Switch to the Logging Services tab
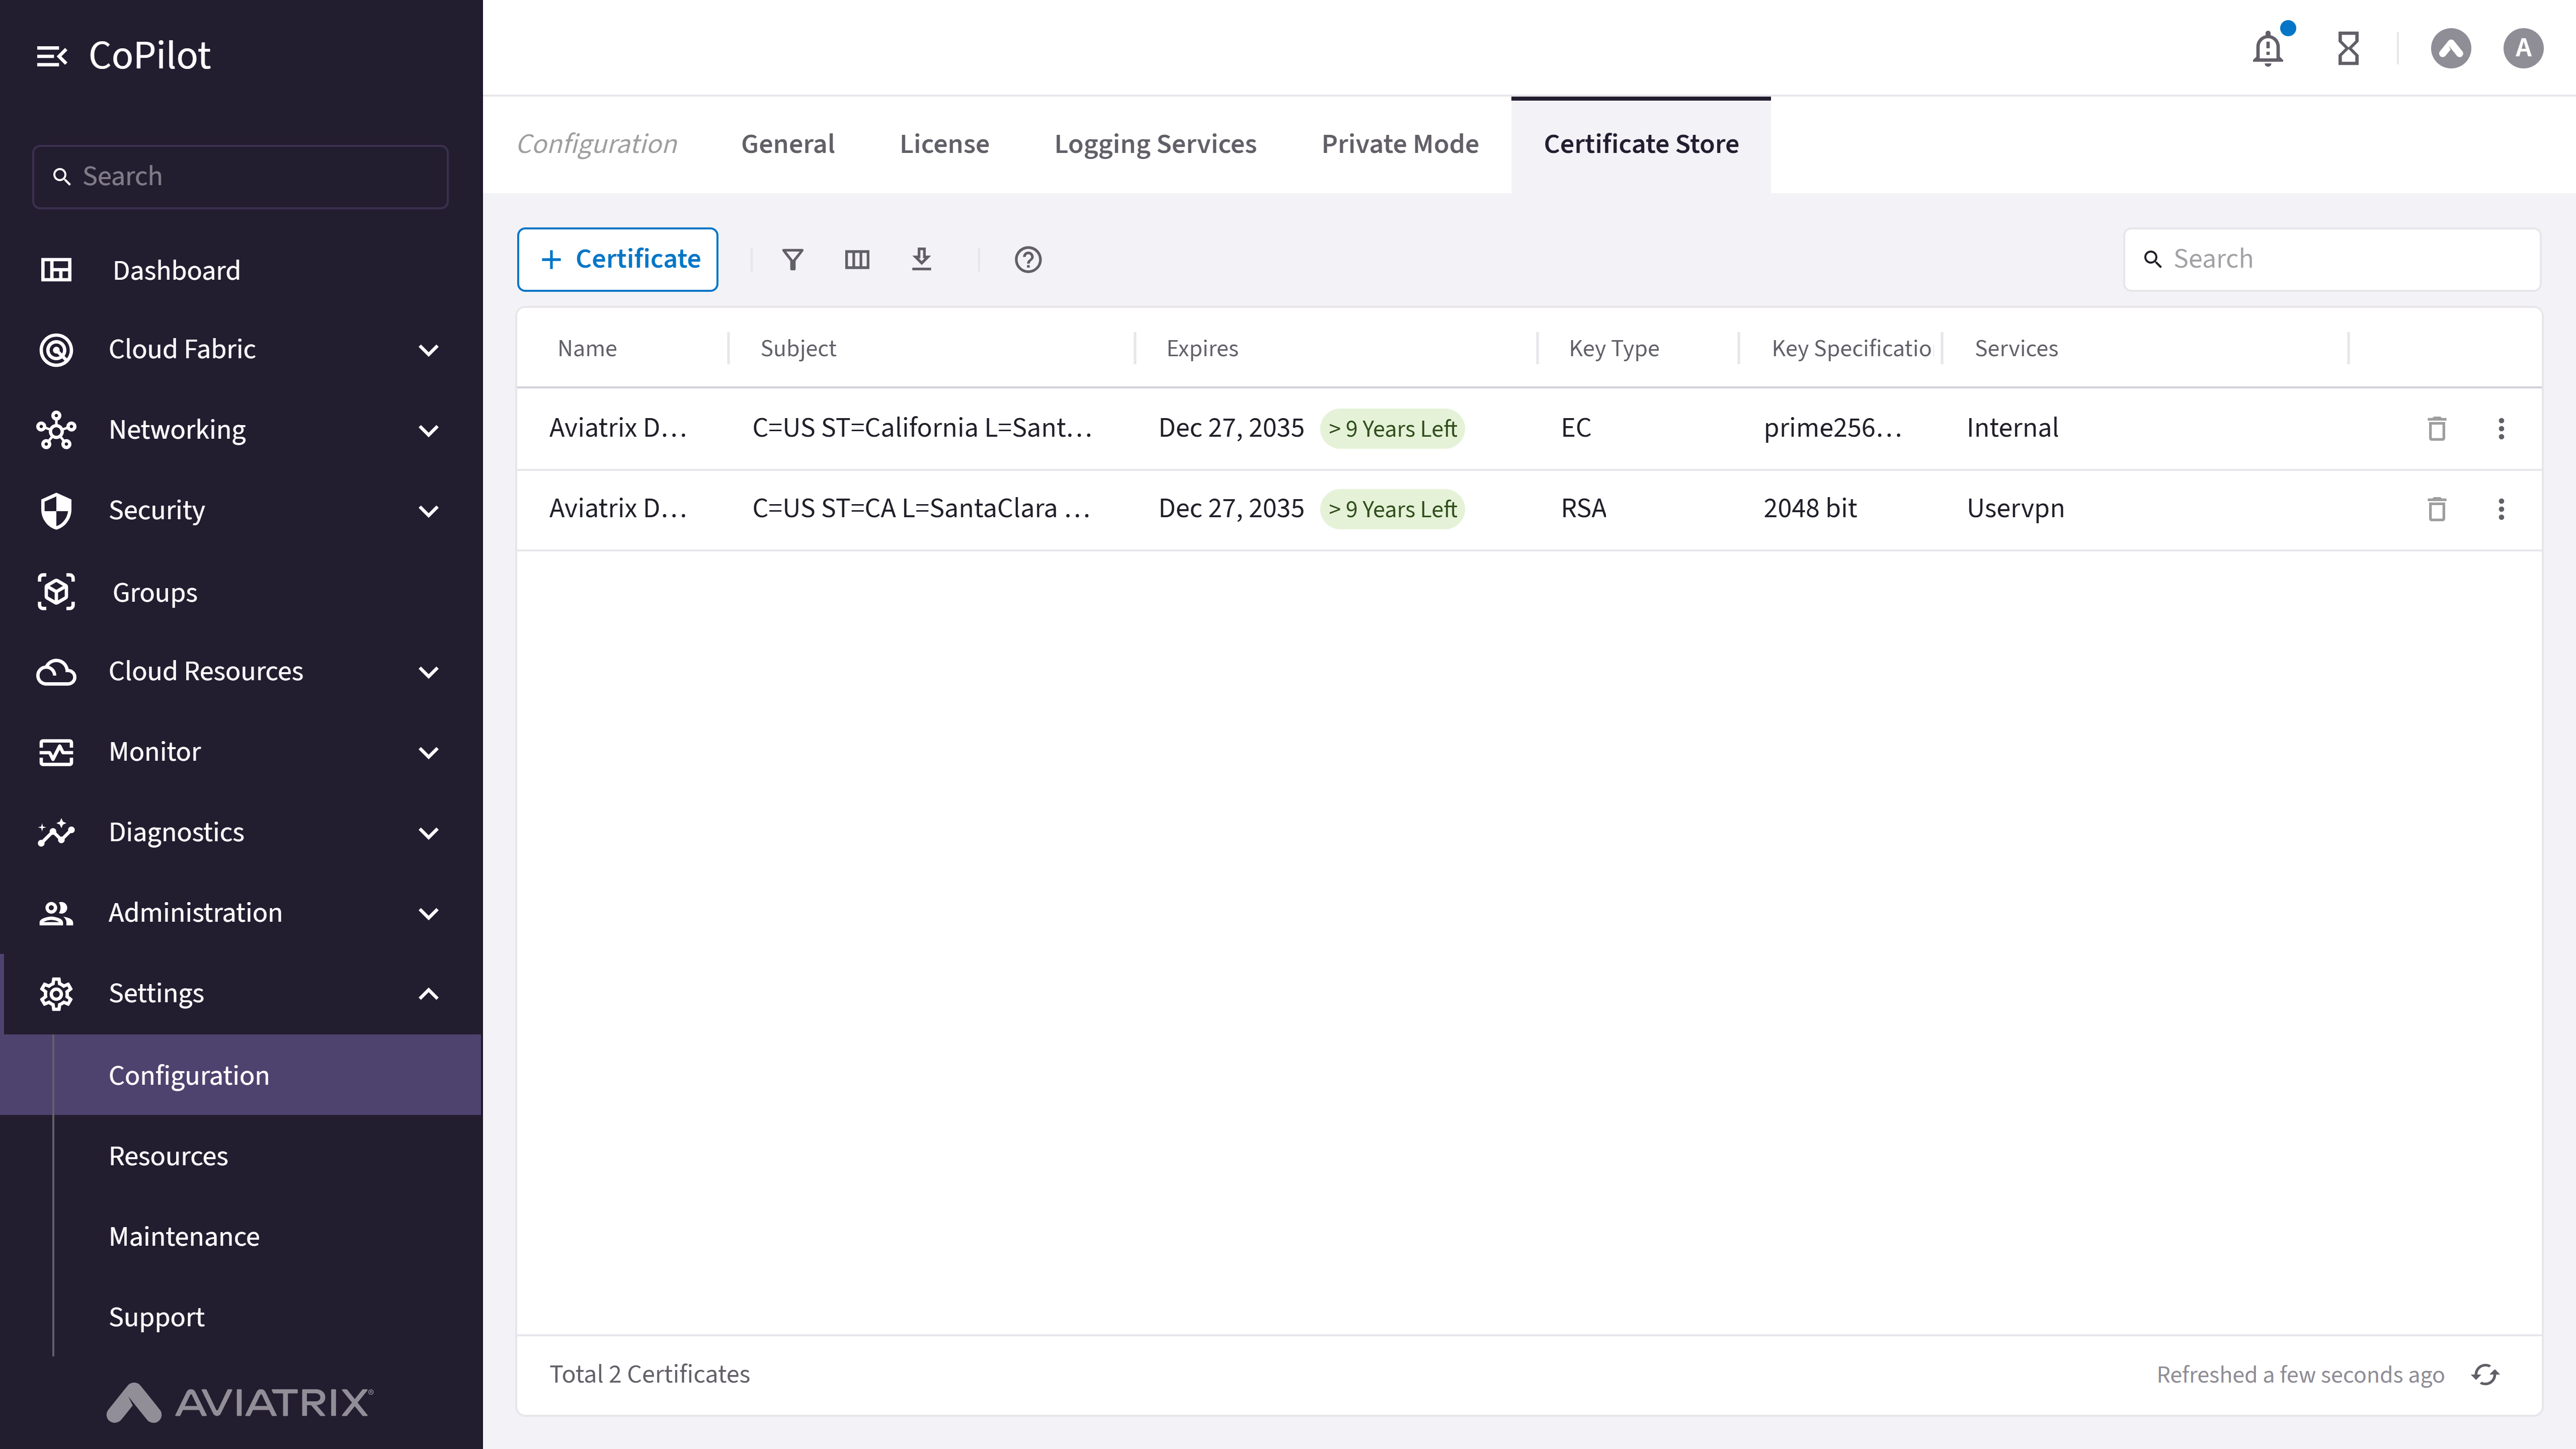2576x1449 pixels. pos(1155,144)
